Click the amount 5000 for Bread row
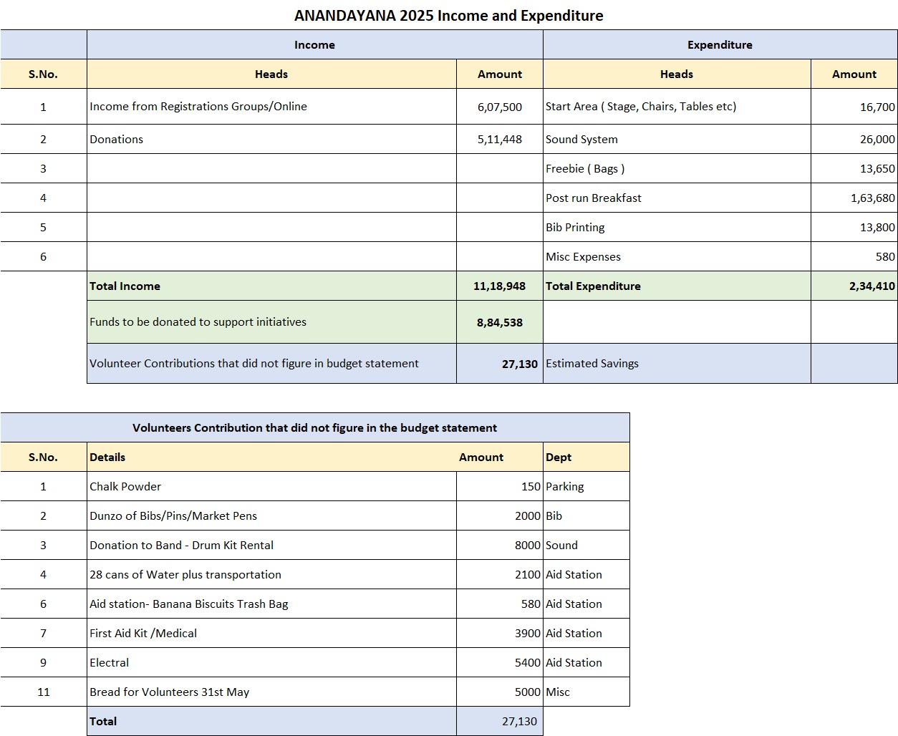The width and height of the screenshot is (898, 736). point(500,692)
